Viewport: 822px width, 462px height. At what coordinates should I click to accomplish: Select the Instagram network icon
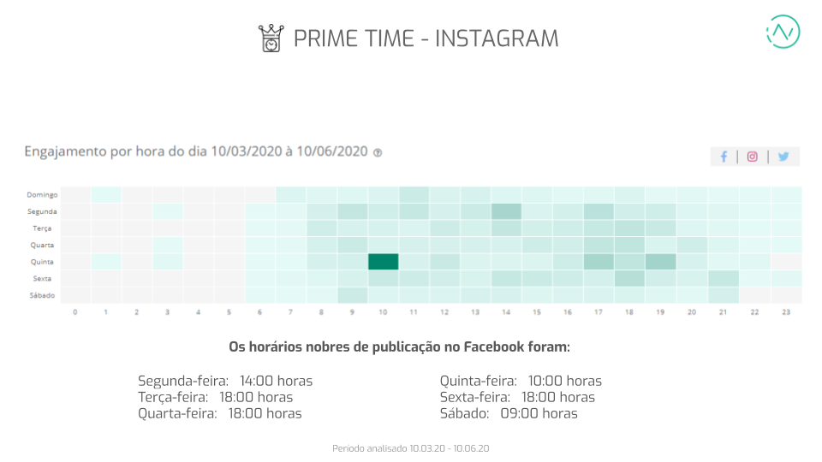[753, 157]
